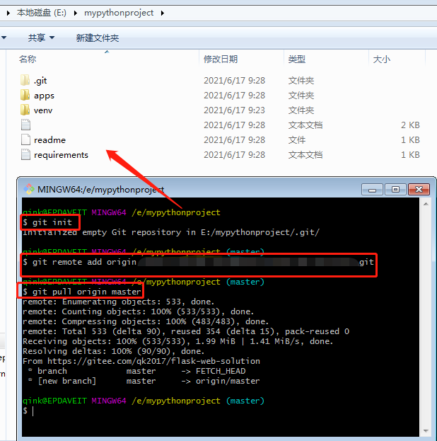437x441 pixels.
Task: Click terminal scrollbar up arrow
Action: coord(426,204)
